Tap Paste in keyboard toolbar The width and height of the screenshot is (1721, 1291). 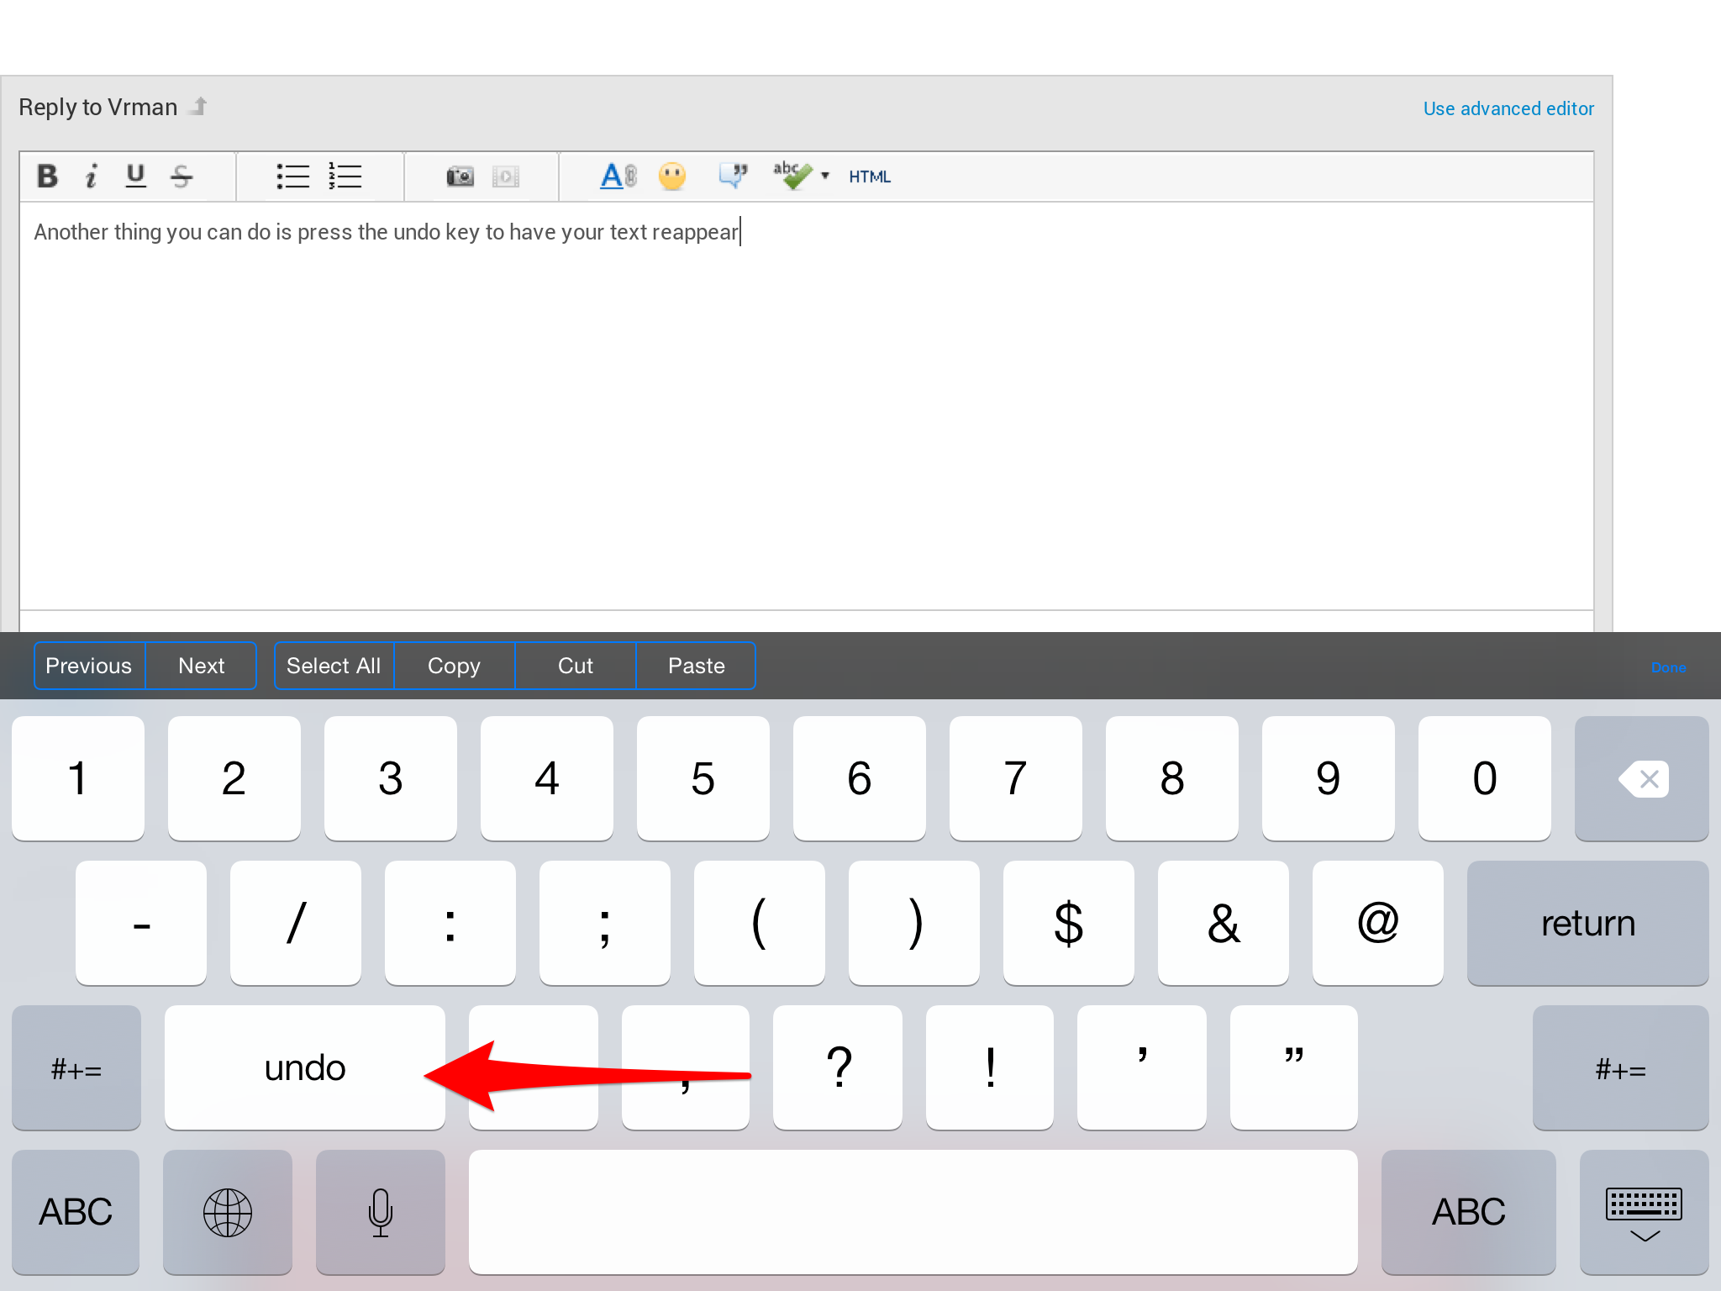696,666
